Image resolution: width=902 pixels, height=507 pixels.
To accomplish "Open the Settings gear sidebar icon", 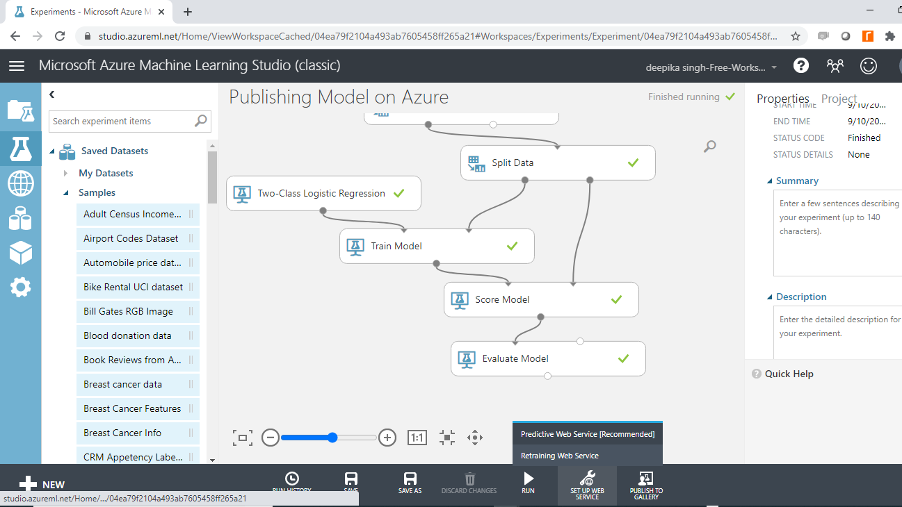I will 20,287.
